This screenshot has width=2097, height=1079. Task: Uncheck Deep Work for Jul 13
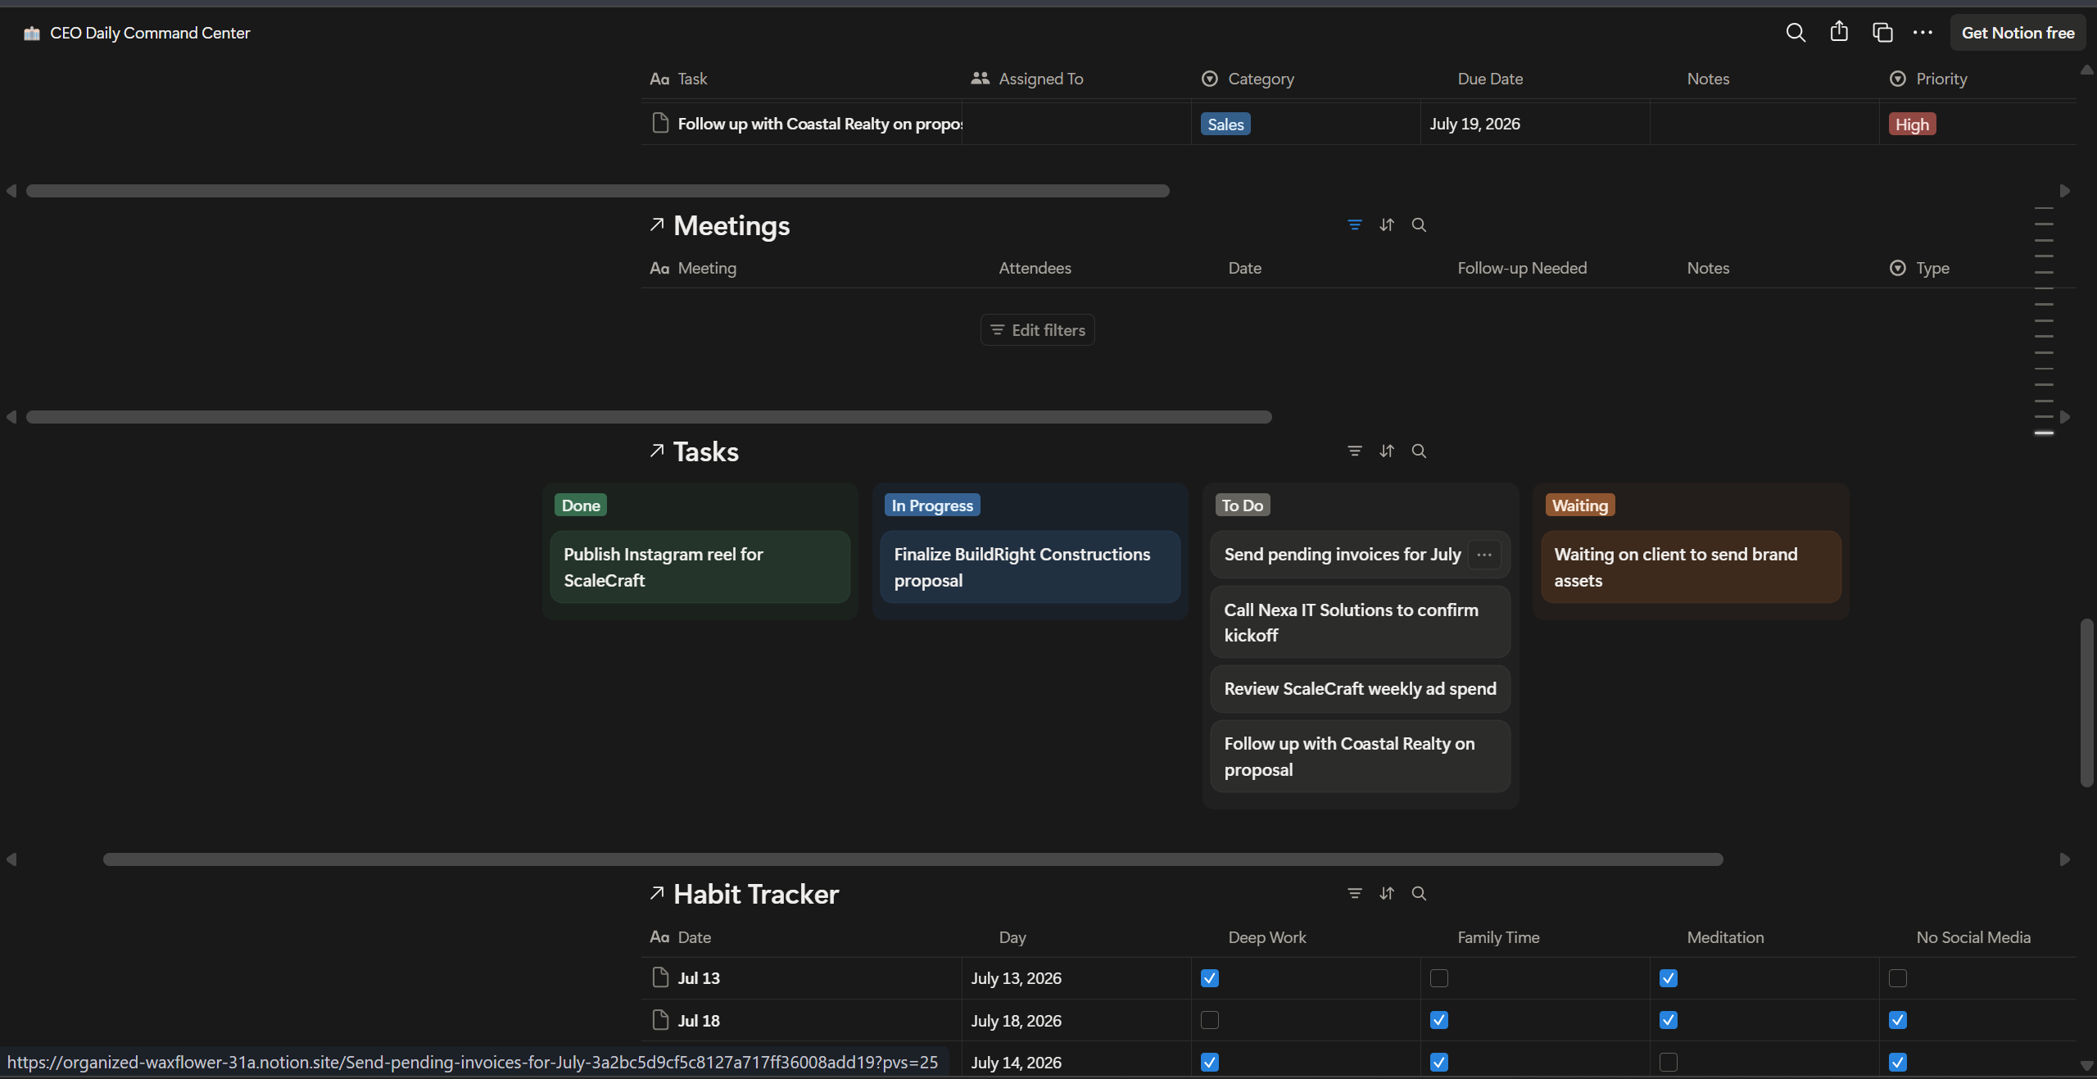1209,978
